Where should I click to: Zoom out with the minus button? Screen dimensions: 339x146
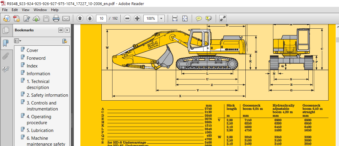127,19
